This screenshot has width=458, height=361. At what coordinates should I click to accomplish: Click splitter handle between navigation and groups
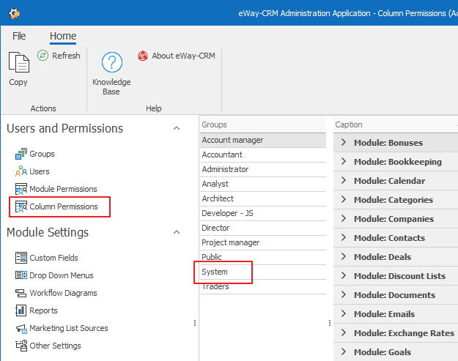point(195,323)
